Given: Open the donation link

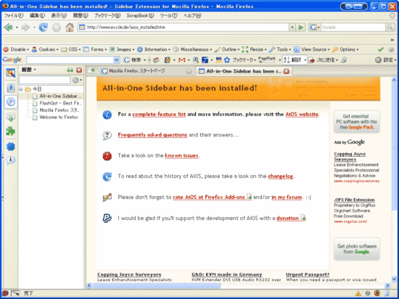Looking at the screenshot, I should click(x=291, y=218).
